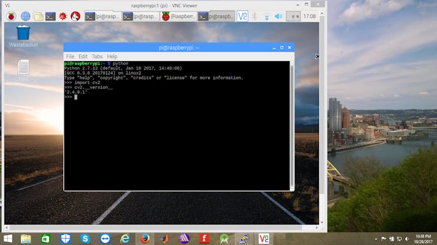Viewport: 437px width, 245px height.
Task: Open the Wolfram wolf icon
Action: click(x=75, y=16)
